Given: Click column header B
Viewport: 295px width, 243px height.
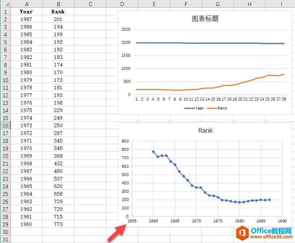Looking at the screenshot, I should tap(58, 4).
